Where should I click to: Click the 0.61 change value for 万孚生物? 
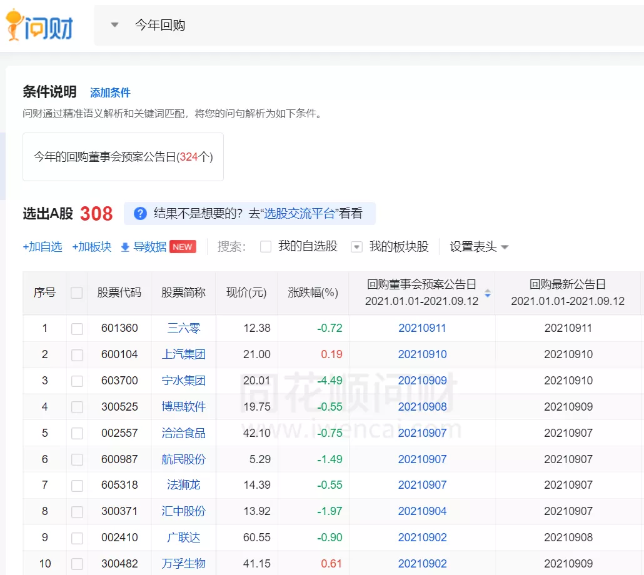[331, 564]
